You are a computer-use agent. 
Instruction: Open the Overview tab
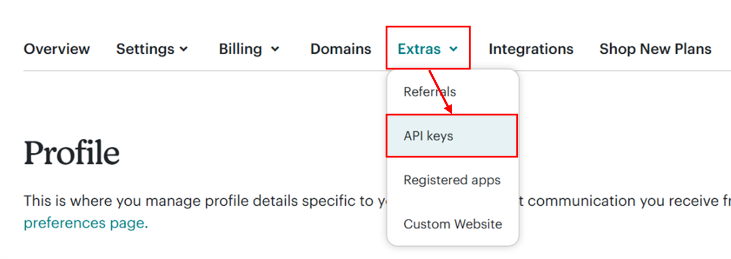tap(57, 49)
